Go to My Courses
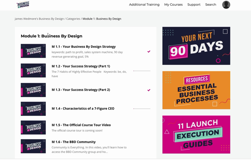The width and height of the screenshot is (251, 160). 173,5
